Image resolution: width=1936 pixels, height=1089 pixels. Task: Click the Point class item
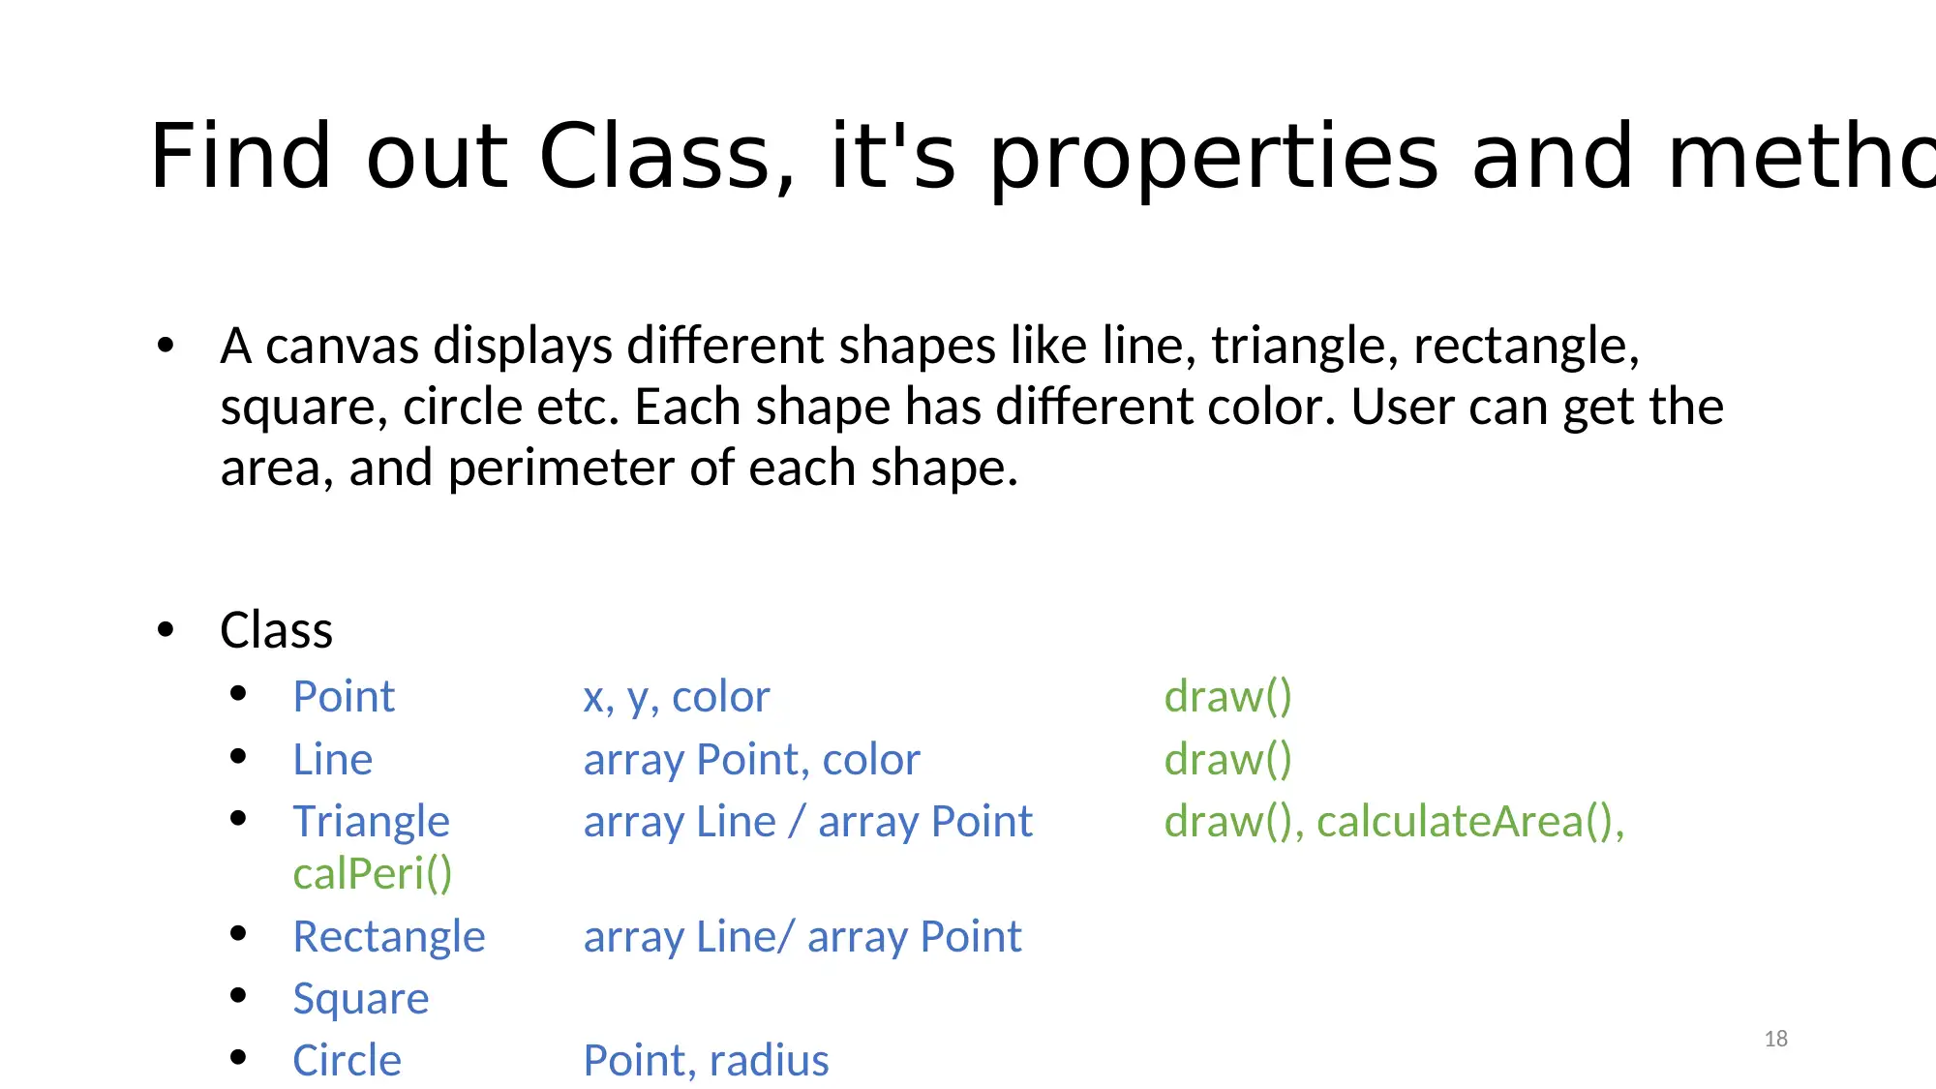(x=343, y=694)
